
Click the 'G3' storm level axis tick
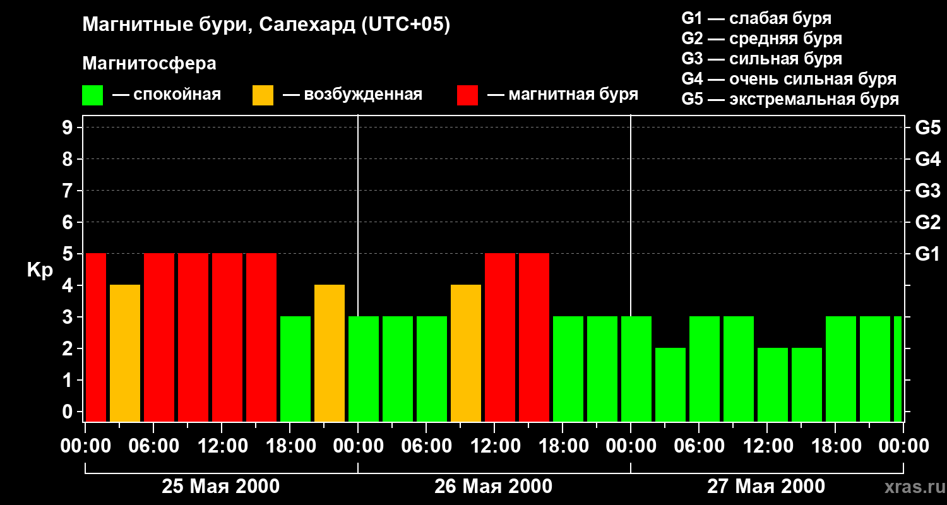(x=927, y=191)
